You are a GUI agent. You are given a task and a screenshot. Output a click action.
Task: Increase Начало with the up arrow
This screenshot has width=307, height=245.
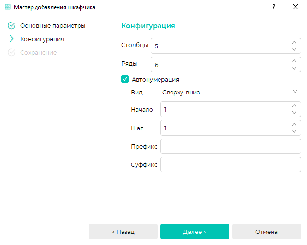pyautogui.click(x=294, y=105)
